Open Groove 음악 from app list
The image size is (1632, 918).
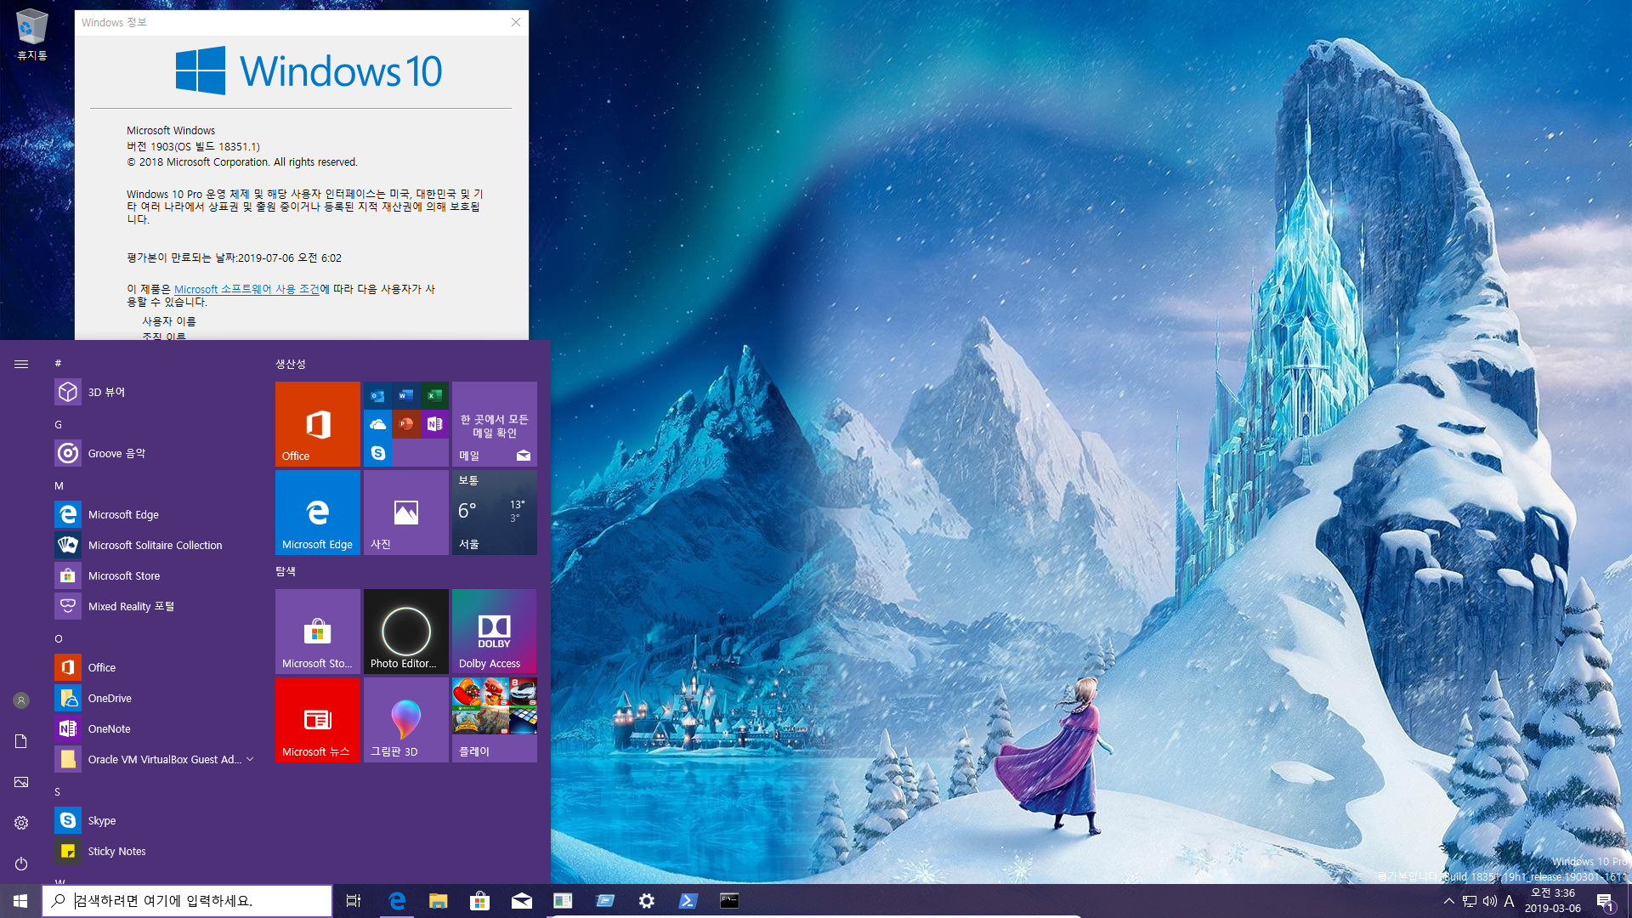153,453
